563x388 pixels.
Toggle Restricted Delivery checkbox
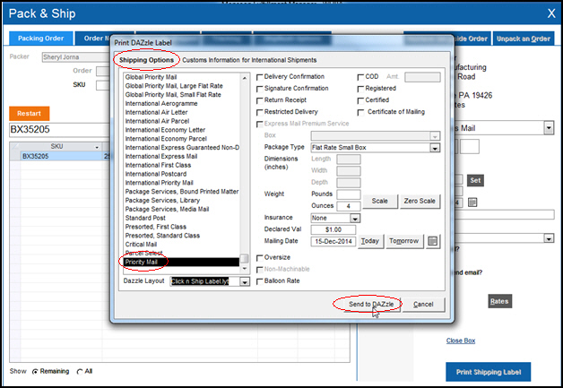(260, 113)
